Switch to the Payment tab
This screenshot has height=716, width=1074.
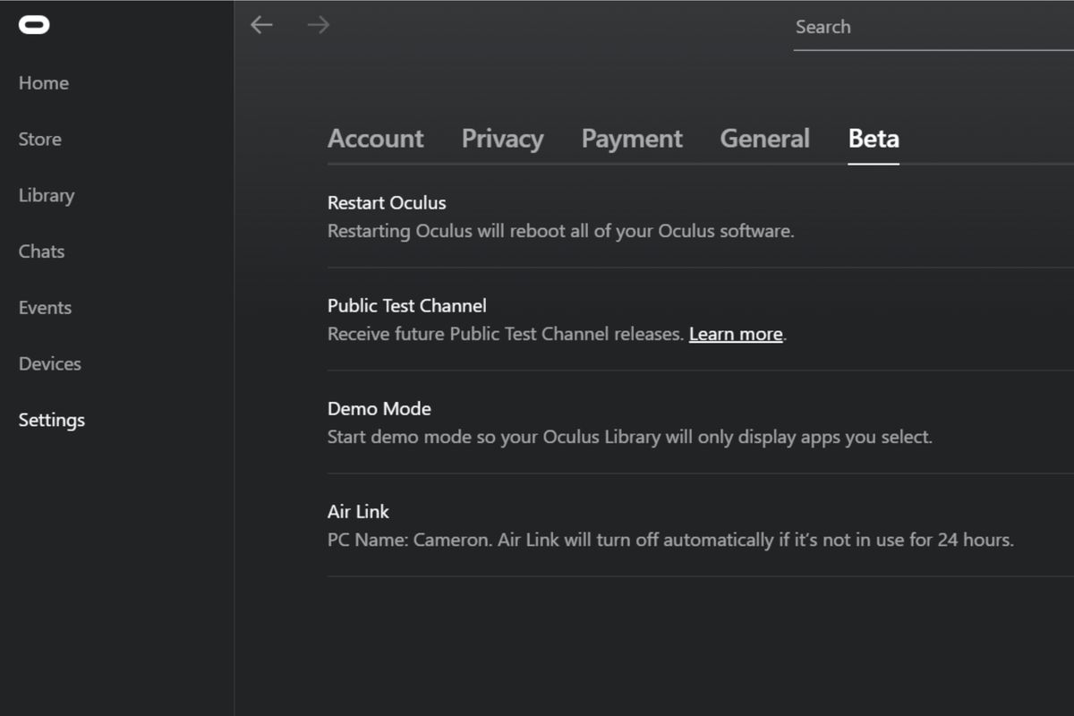tap(632, 139)
